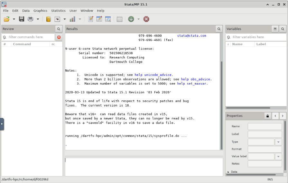Sort Review by rc column header
The width and height of the screenshot is (288, 183).
56,44
